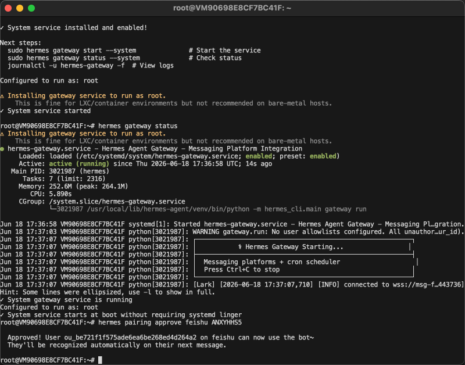Click 'System gateway service is running' line
465x365 pixels.
[66, 300]
